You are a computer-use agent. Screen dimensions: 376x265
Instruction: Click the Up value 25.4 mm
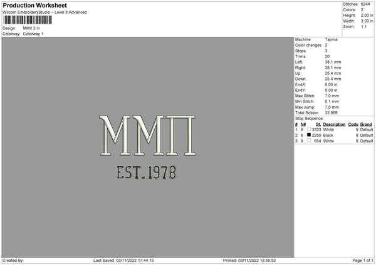pyautogui.click(x=333, y=73)
